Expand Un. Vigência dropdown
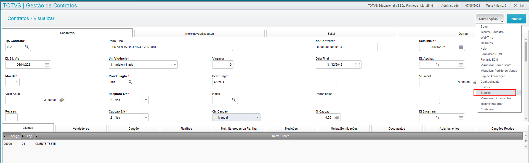The height and width of the screenshot is (163, 529). pyautogui.click(x=174, y=65)
